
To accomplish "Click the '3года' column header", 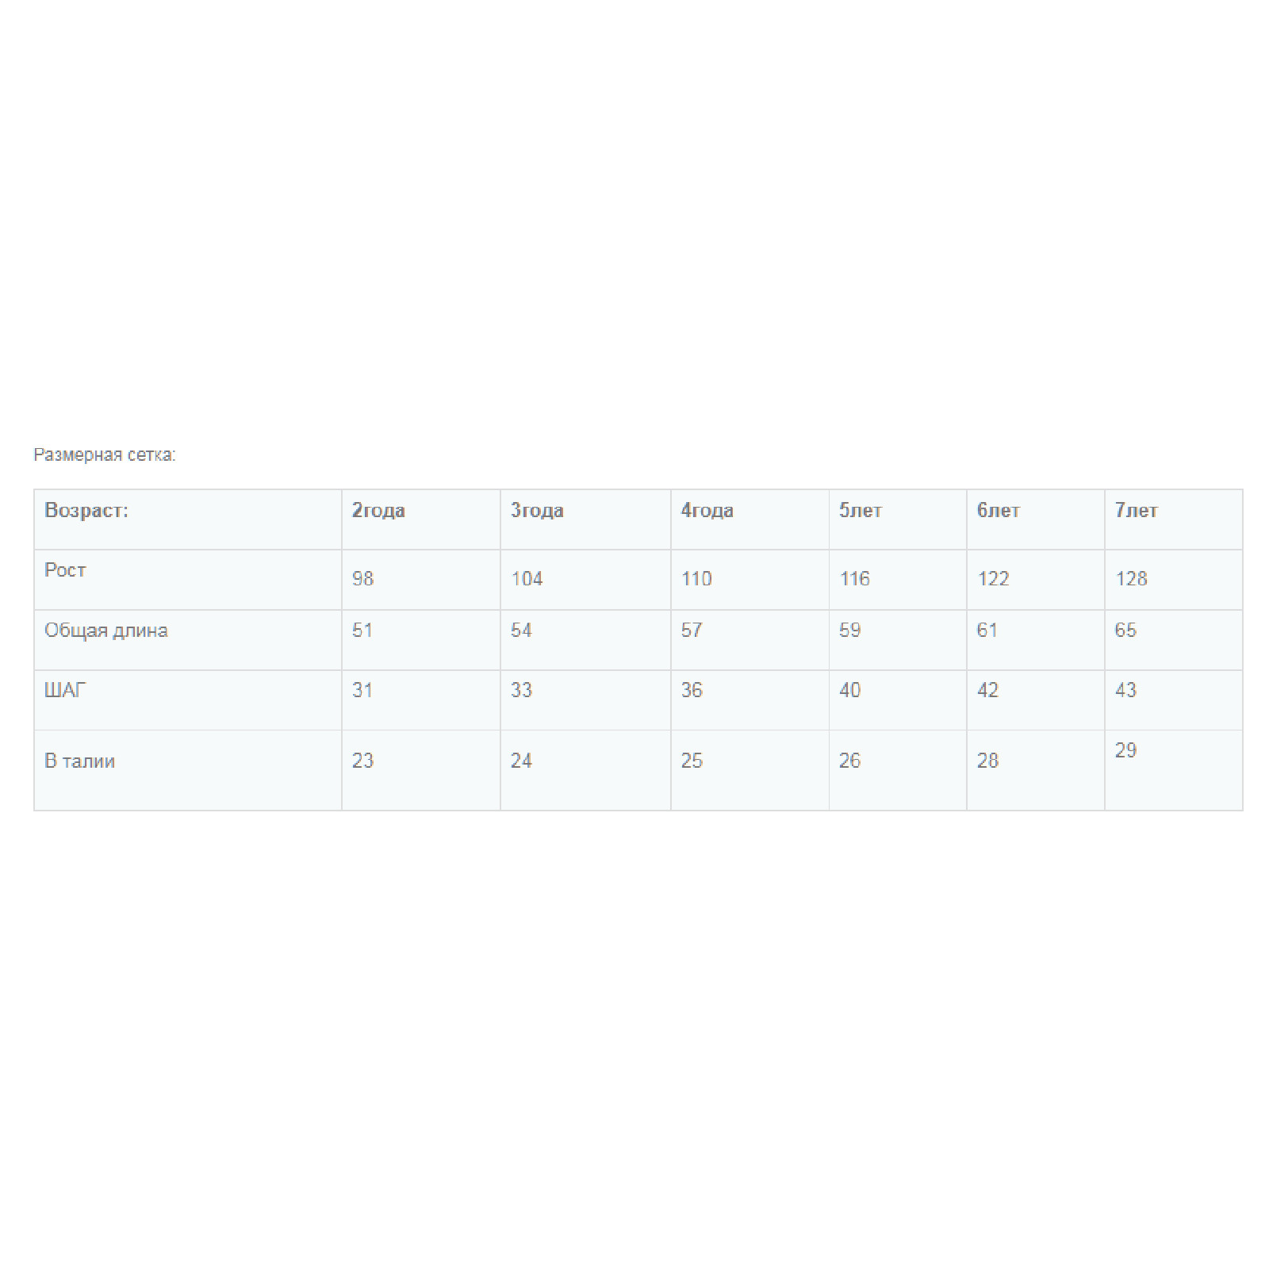I will 585,519.
